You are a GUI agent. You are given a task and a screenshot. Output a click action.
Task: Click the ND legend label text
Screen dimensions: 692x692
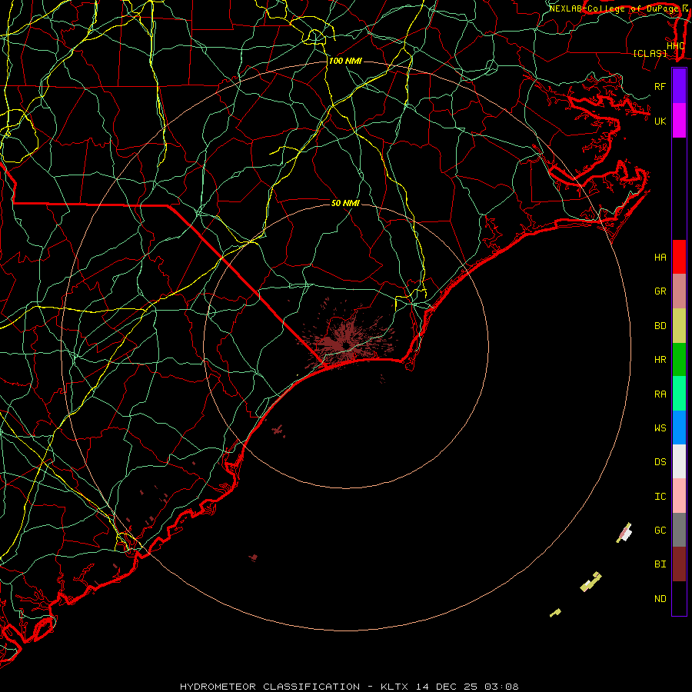(660, 599)
